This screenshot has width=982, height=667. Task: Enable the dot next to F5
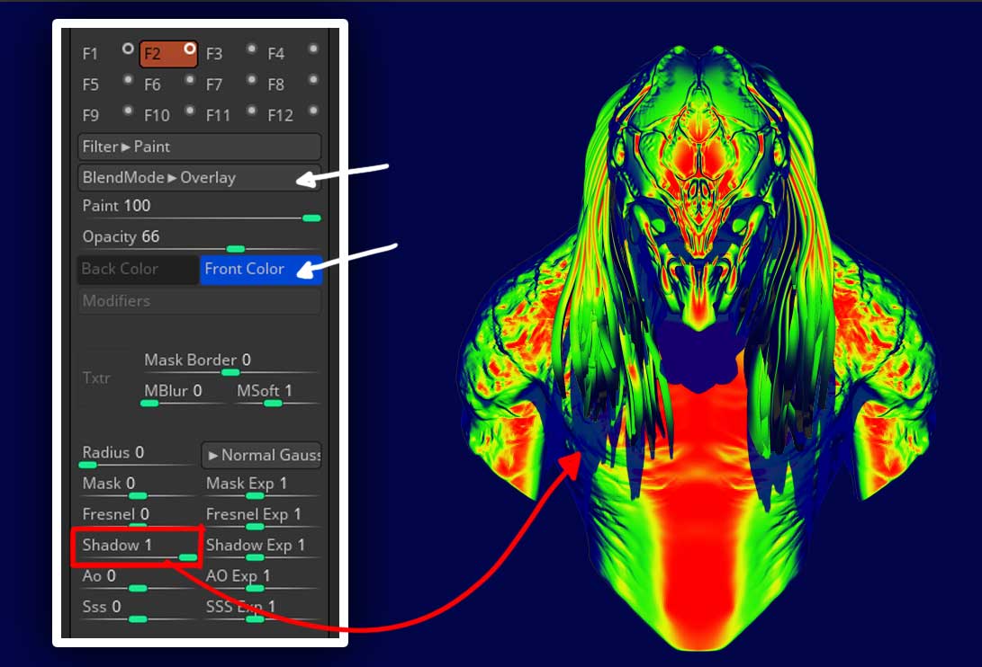pyautogui.click(x=128, y=79)
